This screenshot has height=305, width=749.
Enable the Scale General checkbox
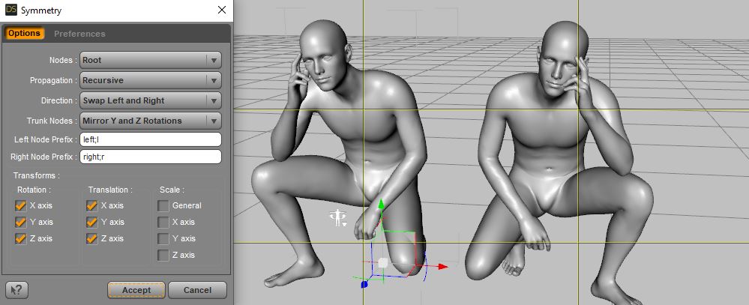(x=163, y=206)
